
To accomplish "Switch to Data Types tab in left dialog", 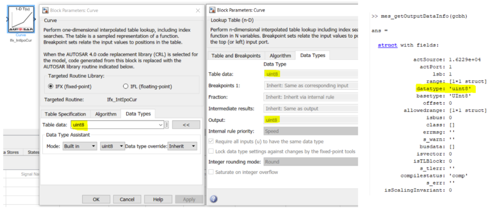I will pyautogui.click(x=138, y=114).
